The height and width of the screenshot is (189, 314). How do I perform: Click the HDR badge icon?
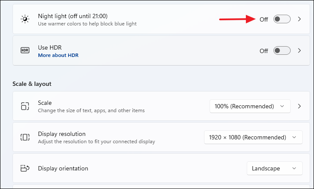click(x=25, y=50)
